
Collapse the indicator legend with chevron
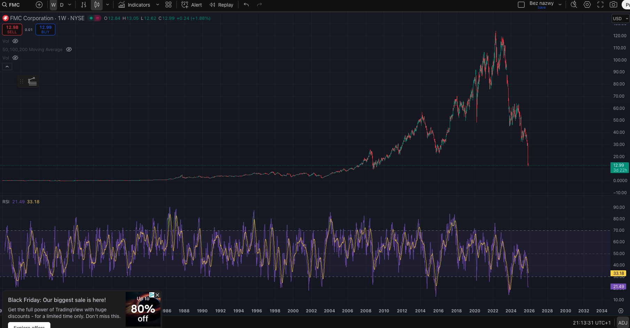(7, 67)
